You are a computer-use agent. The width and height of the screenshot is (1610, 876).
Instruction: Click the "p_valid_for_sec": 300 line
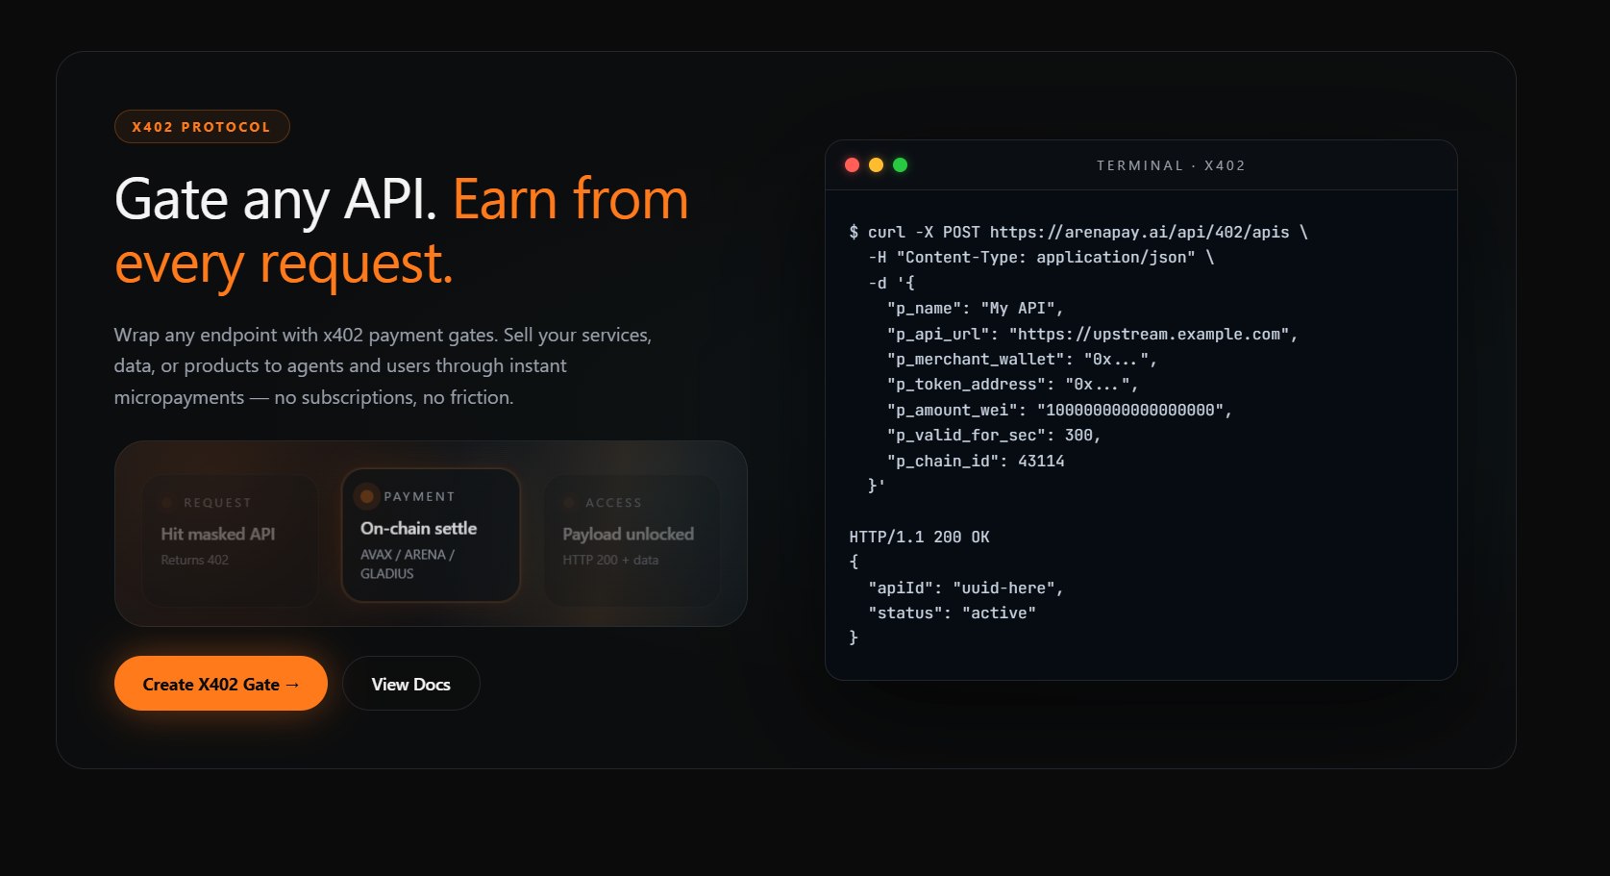click(994, 435)
